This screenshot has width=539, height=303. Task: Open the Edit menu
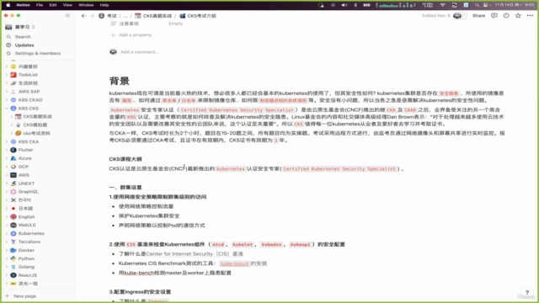52,5
